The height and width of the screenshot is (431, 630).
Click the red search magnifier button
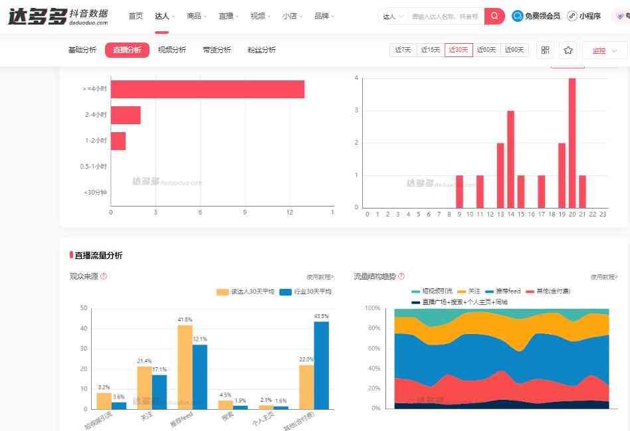pos(494,16)
